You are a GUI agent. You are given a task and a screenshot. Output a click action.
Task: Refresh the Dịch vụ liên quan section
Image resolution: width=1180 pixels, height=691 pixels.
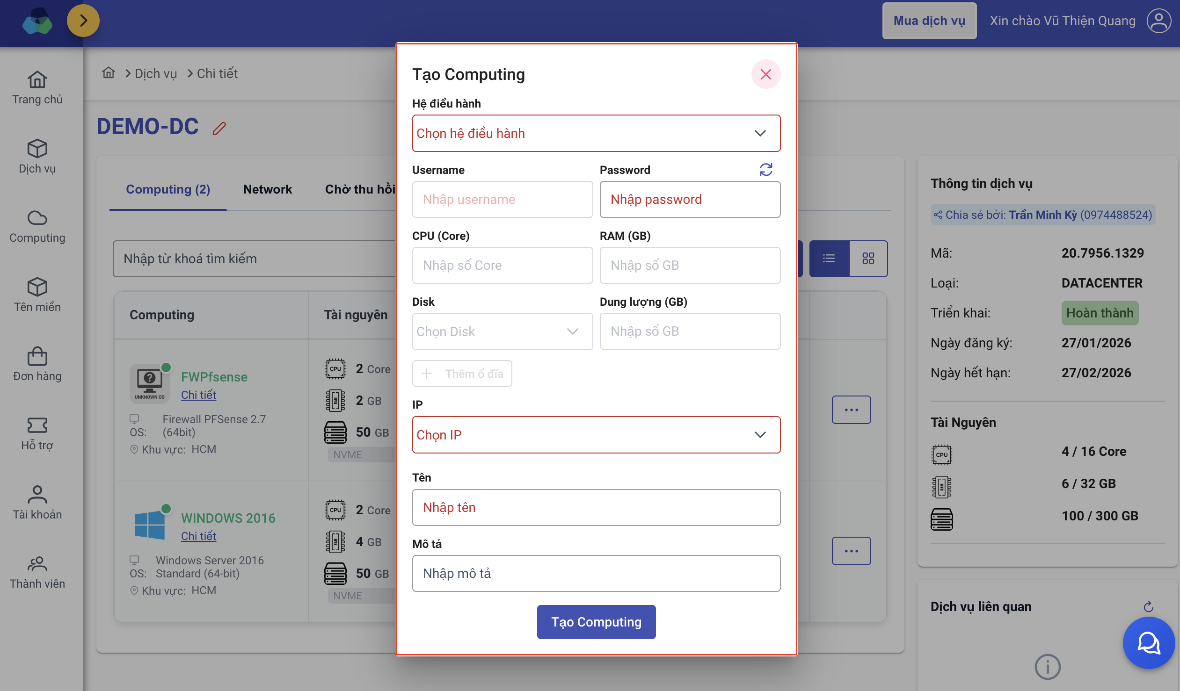(1148, 607)
